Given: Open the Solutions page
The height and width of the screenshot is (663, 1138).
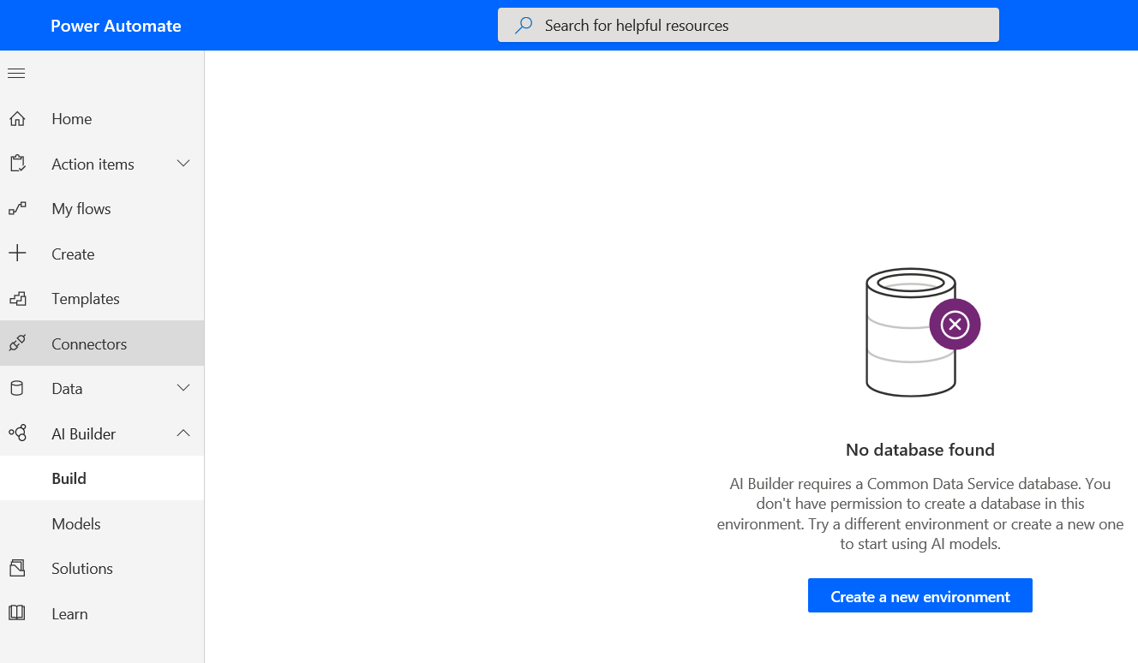Looking at the screenshot, I should coord(102,569).
